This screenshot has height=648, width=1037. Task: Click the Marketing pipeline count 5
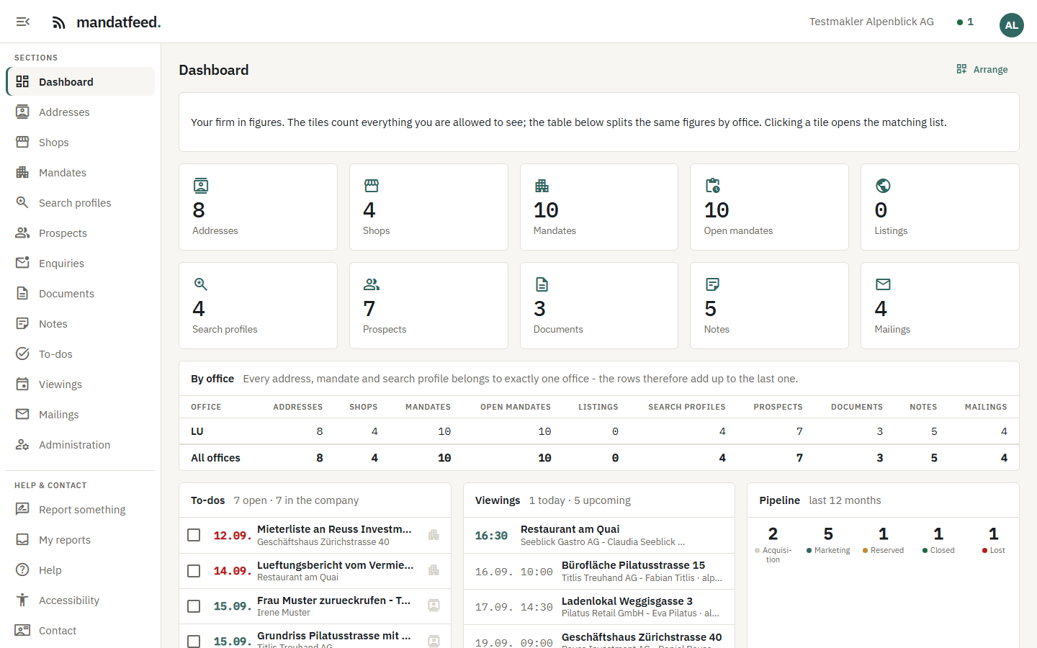[828, 534]
